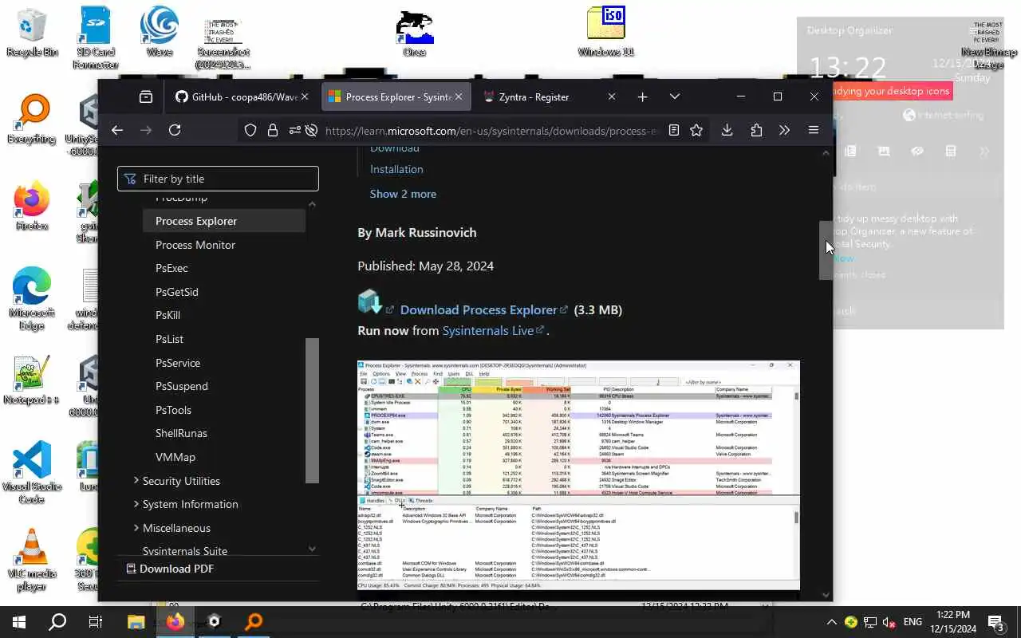Go back with the browser back arrow
This screenshot has height=638, width=1021.
tap(117, 130)
